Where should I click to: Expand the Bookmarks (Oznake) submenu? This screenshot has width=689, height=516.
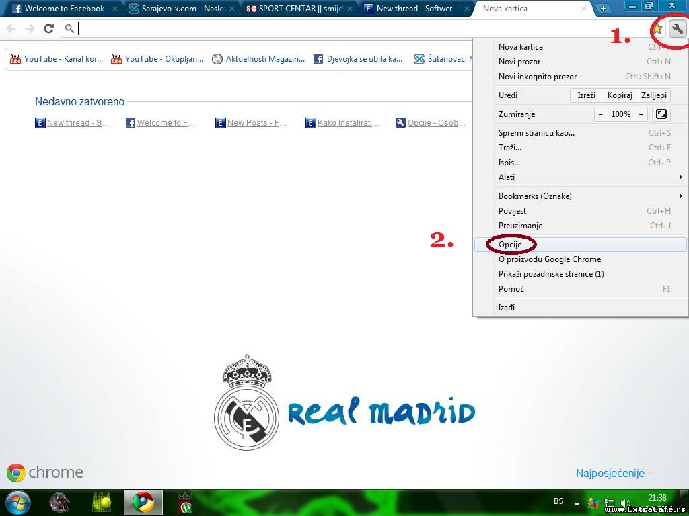click(581, 196)
